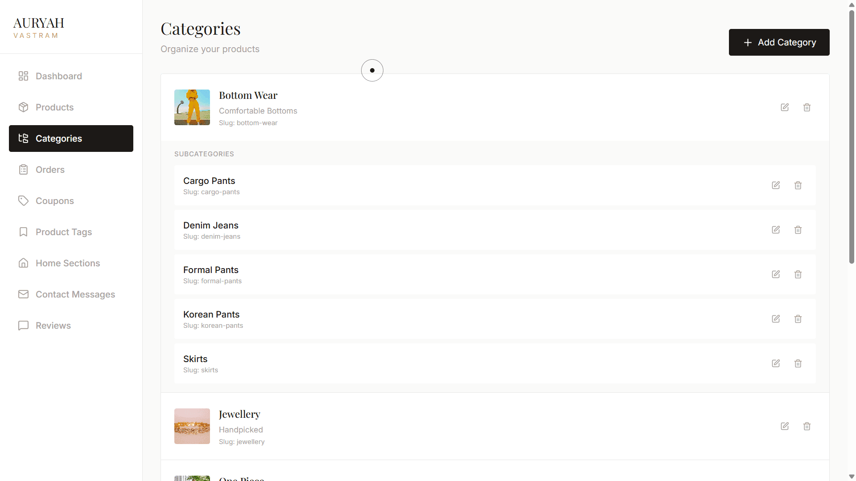Delete the Bottom Wear category
Image resolution: width=856 pixels, height=481 pixels.
click(x=807, y=107)
